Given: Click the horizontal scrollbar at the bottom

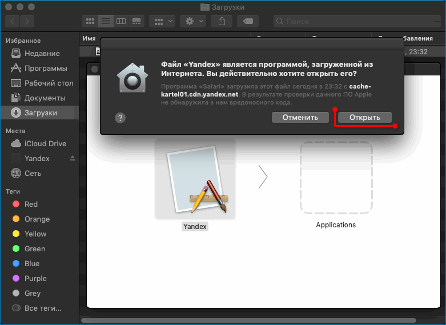Looking at the screenshot, I should (248, 320).
